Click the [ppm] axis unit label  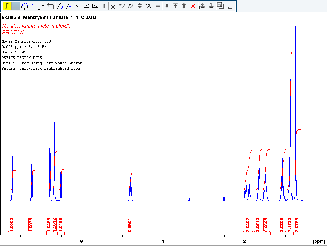pos(319,241)
